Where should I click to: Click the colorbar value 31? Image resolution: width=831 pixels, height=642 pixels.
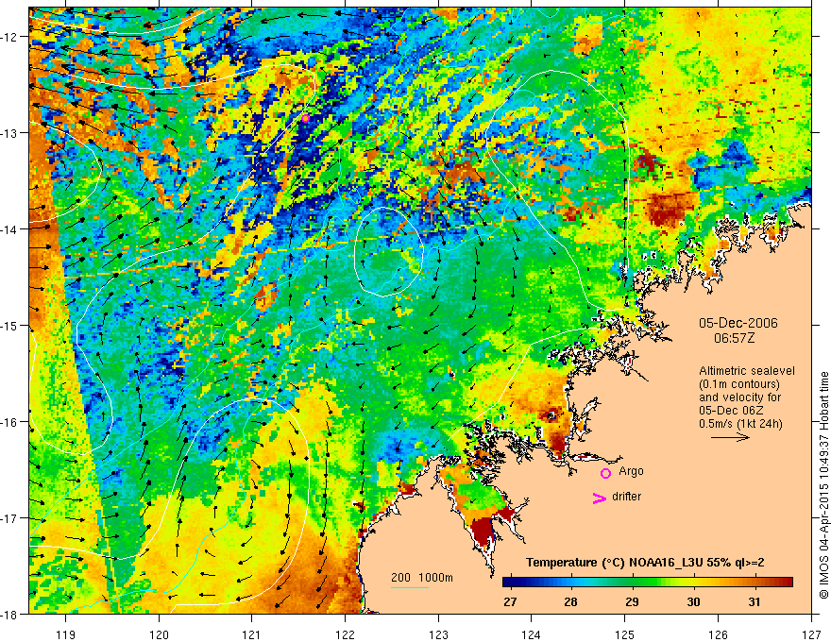tap(755, 601)
